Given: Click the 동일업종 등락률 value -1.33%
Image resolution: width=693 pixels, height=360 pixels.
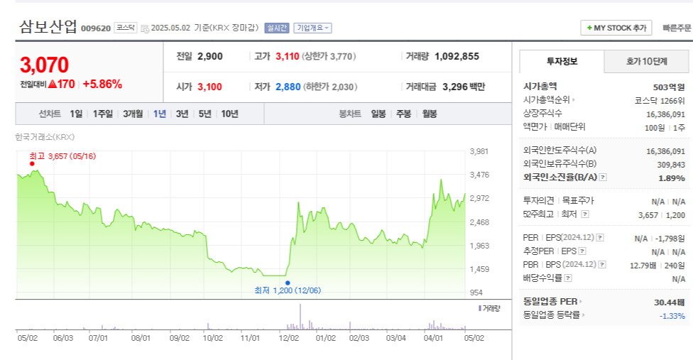Looking at the screenshot, I should [x=672, y=316].
